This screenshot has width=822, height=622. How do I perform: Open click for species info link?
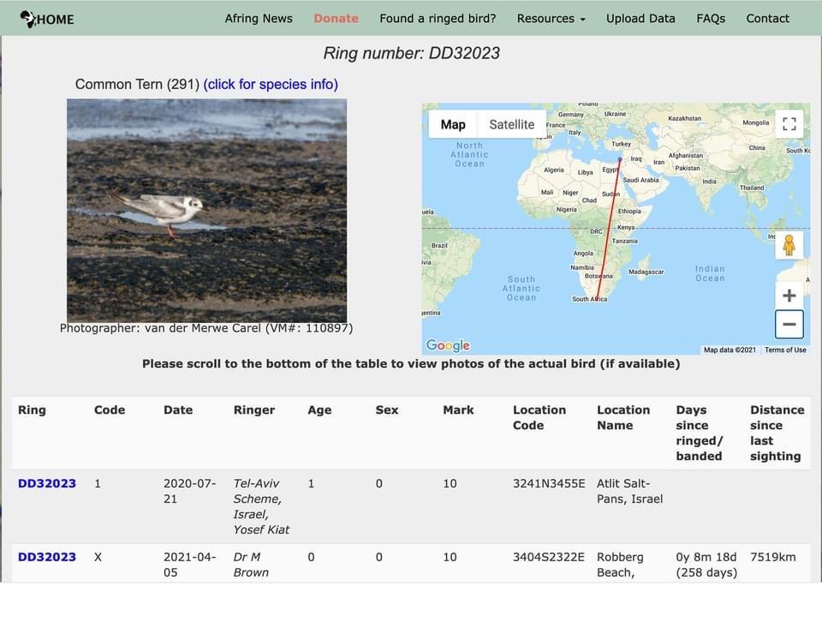coord(271,84)
